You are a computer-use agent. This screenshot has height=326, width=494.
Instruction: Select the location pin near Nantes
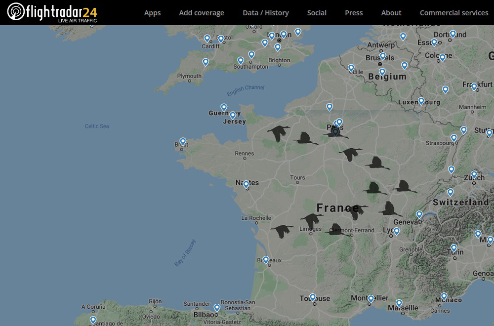click(246, 184)
